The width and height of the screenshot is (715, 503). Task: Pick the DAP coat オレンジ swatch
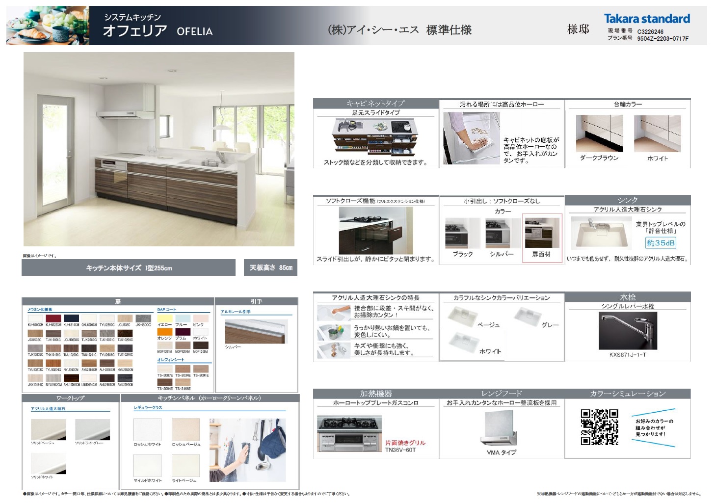tap(165, 332)
